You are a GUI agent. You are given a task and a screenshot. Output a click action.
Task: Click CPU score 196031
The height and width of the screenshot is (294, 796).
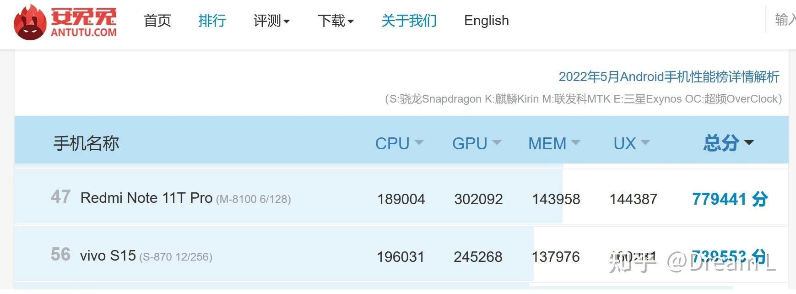click(x=401, y=257)
